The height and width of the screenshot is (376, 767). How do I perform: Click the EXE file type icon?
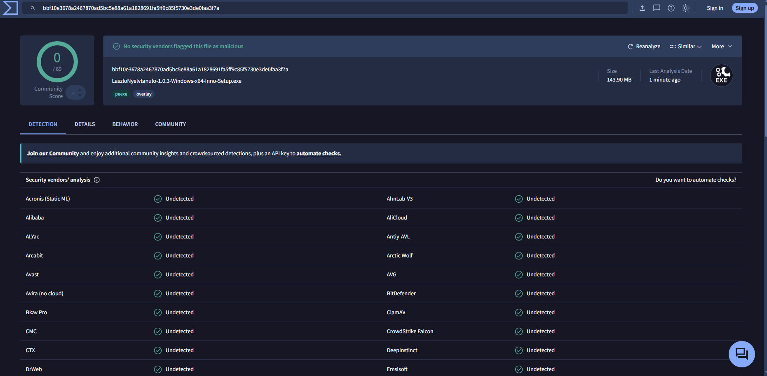(x=721, y=75)
